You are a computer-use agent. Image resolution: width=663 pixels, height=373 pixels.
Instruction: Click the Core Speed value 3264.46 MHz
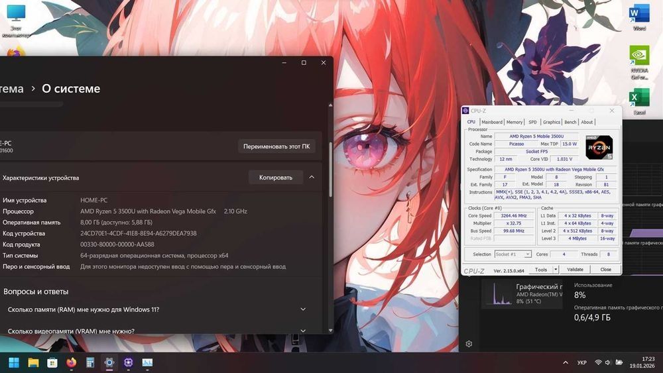(514, 215)
